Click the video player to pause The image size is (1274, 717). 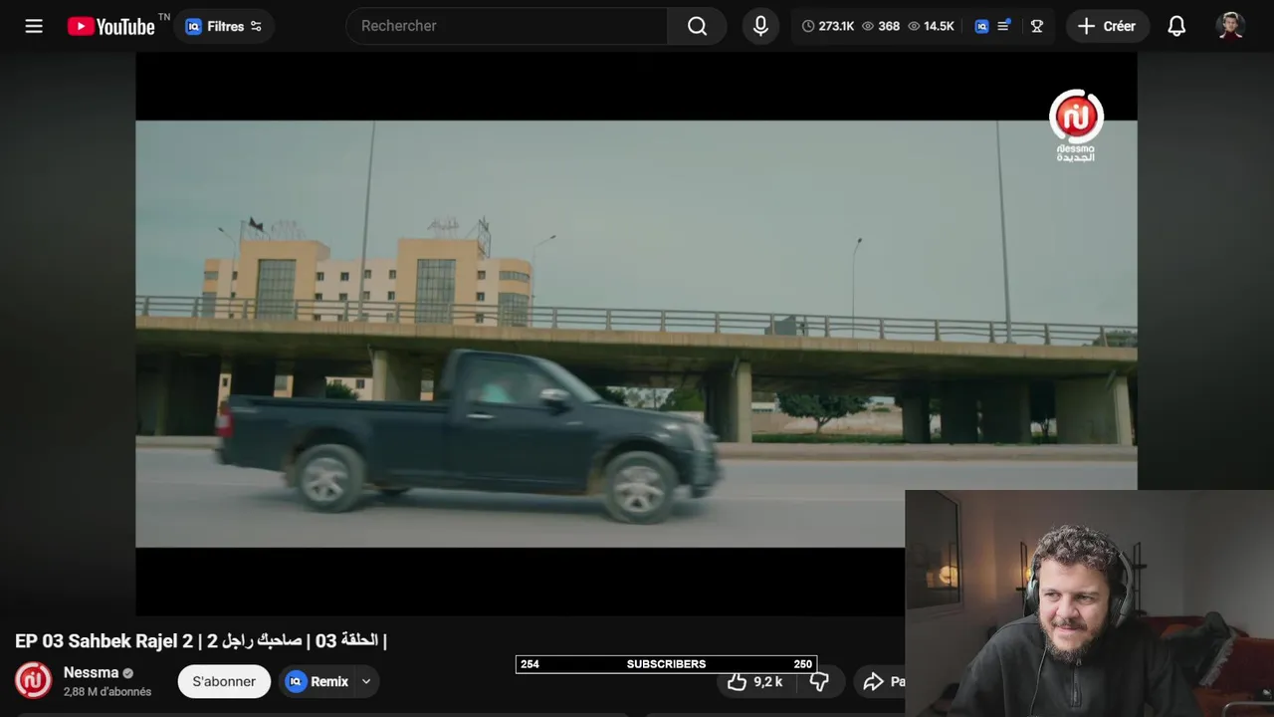coord(636,334)
